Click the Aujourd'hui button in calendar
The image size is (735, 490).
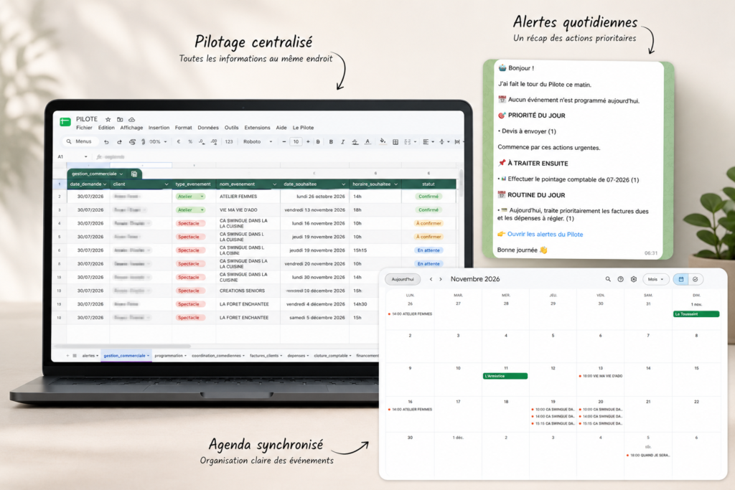click(403, 279)
